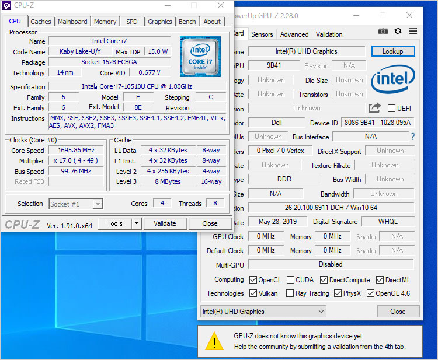Switch to the SPD tab
This screenshot has width=438, height=360.
132,22
